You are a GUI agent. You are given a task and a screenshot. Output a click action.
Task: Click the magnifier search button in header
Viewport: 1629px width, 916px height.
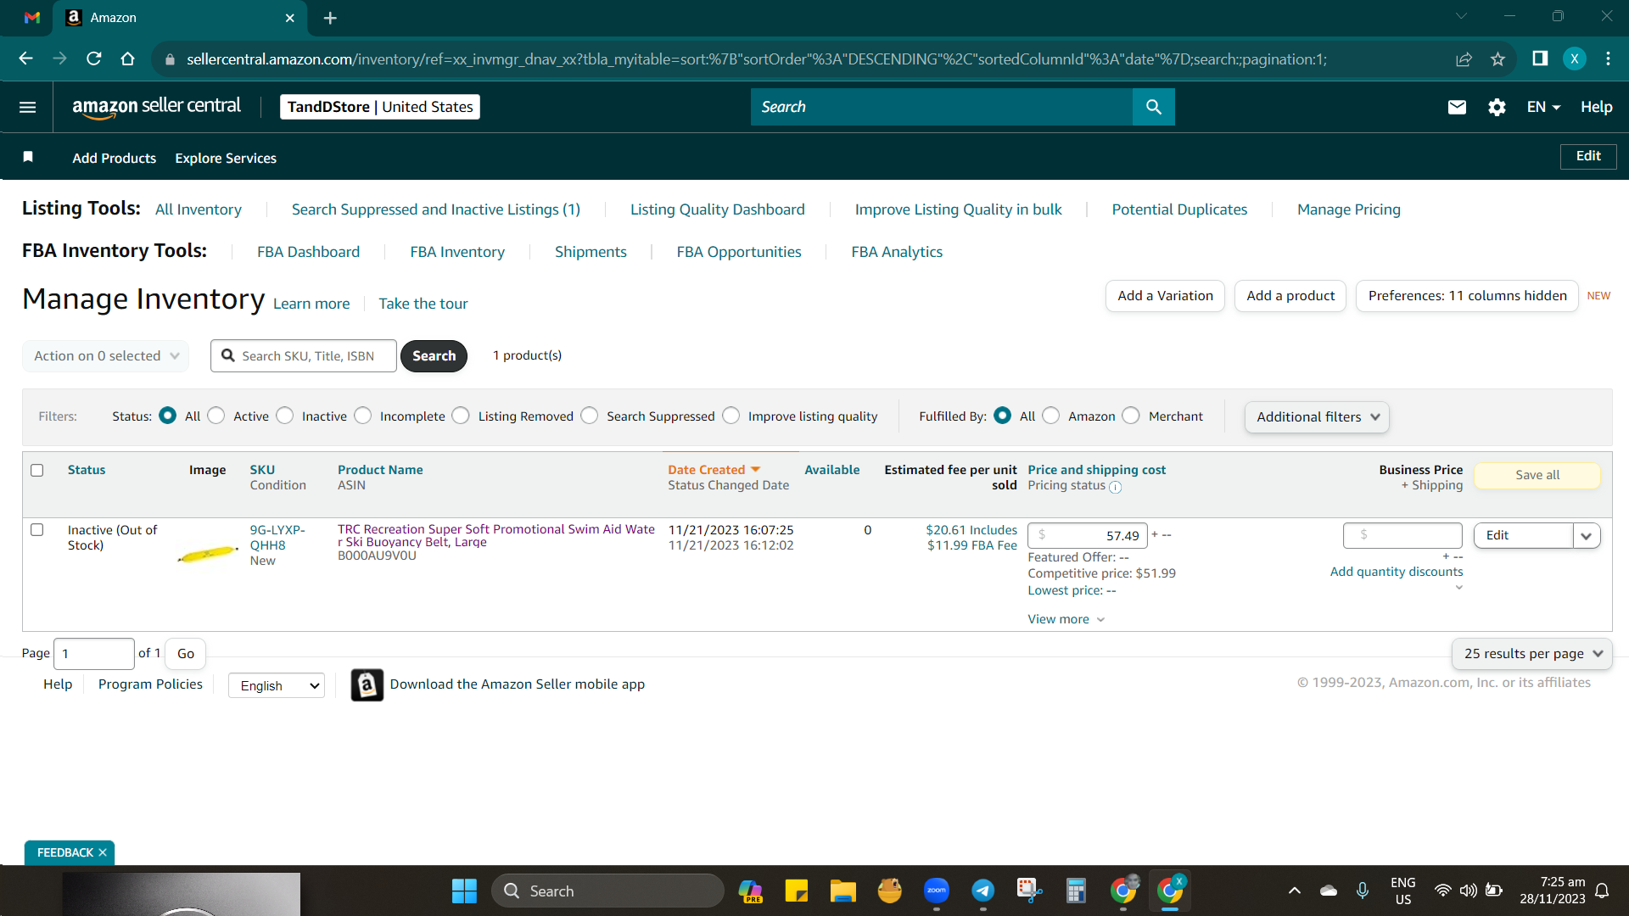coord(1153,107)
